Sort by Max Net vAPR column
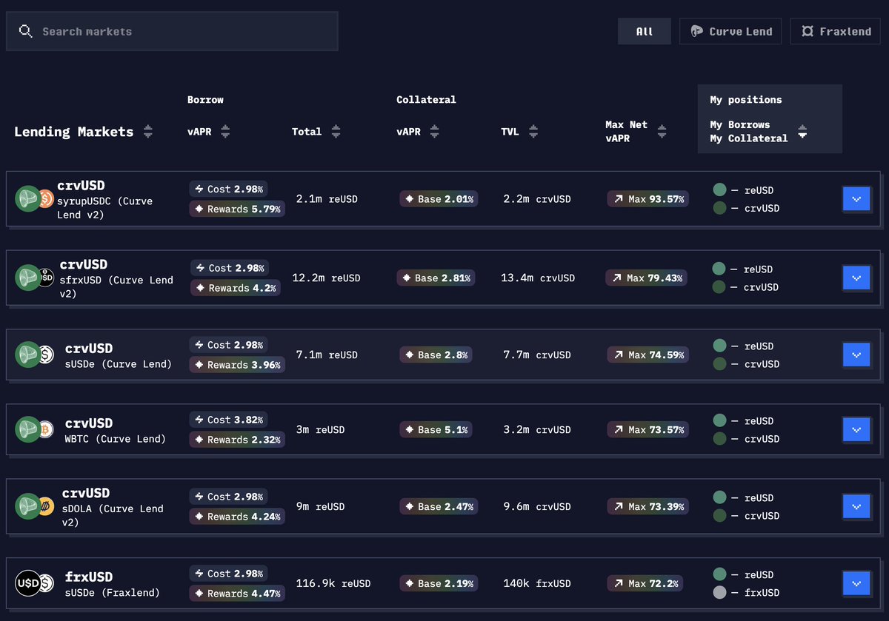This screenshot has width=889, height=621. click(x=662, y=132)
